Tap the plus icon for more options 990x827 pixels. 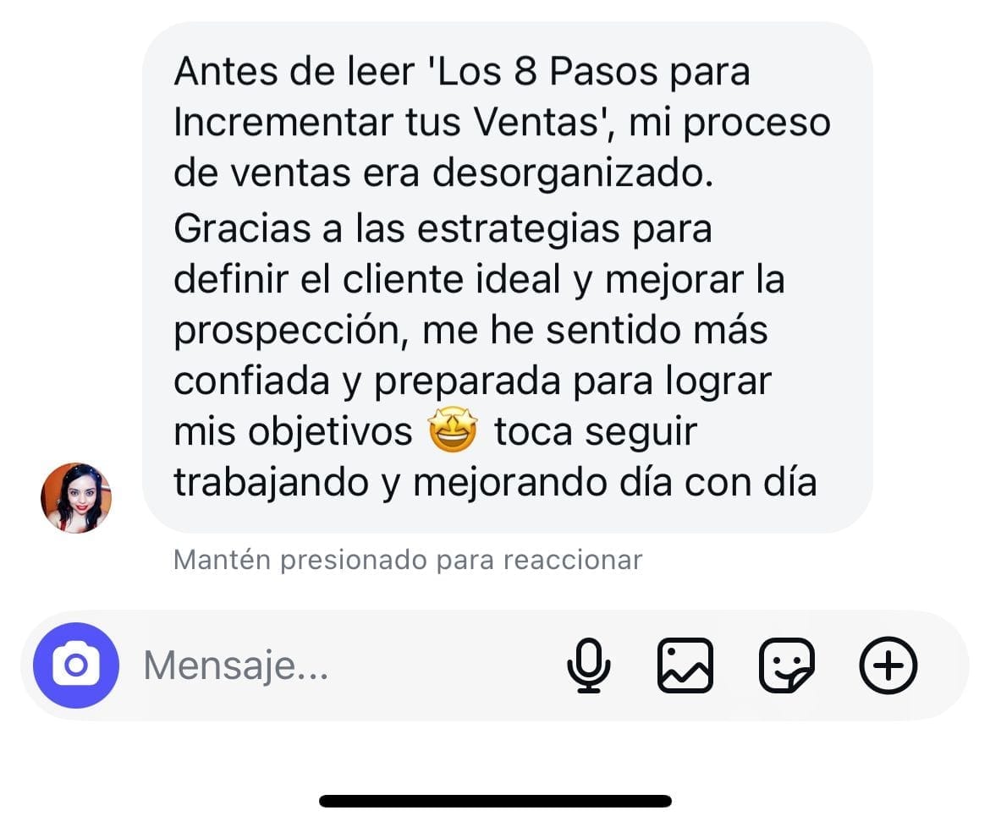888,665
